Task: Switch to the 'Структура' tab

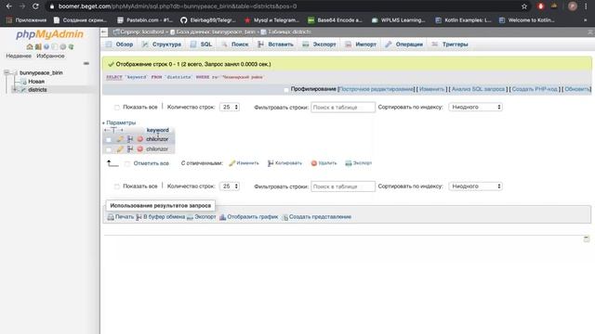Action: tap(162, 45)
